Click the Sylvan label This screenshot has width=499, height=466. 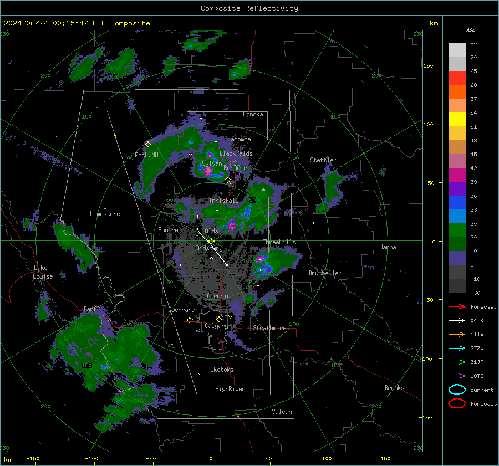point(212,163)
